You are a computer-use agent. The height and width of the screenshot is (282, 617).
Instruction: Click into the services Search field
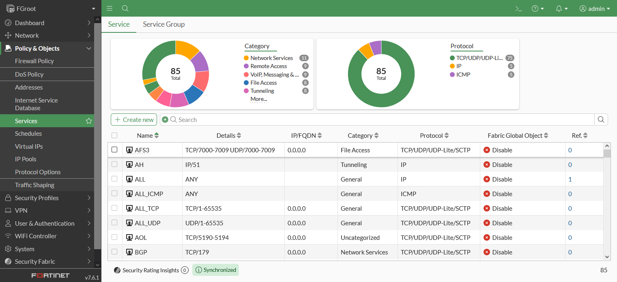point(381,120)
